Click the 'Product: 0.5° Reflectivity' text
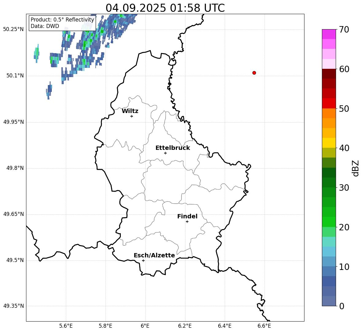Screen dimensions: 363x332 tap(62, 19)
